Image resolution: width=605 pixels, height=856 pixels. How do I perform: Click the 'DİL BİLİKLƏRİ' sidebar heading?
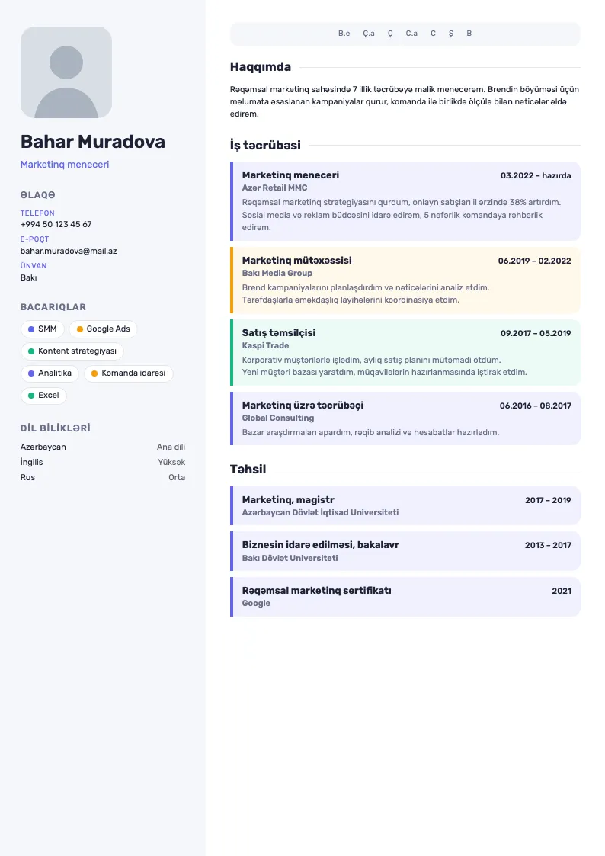[x=56, y=428]
